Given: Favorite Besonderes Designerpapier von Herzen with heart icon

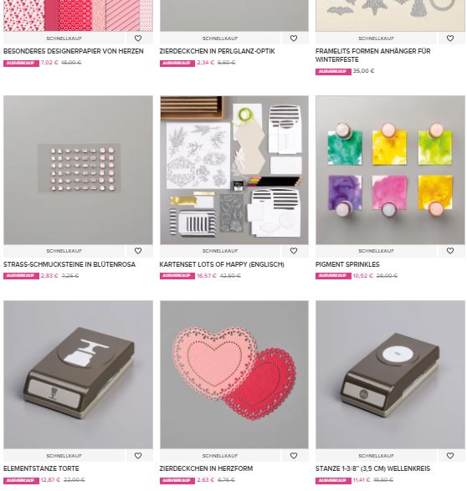Looking at the screenshot, I should click(x=138, y=38).
